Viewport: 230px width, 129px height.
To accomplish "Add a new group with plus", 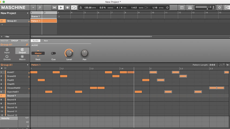I will click(x=2, y=25).
